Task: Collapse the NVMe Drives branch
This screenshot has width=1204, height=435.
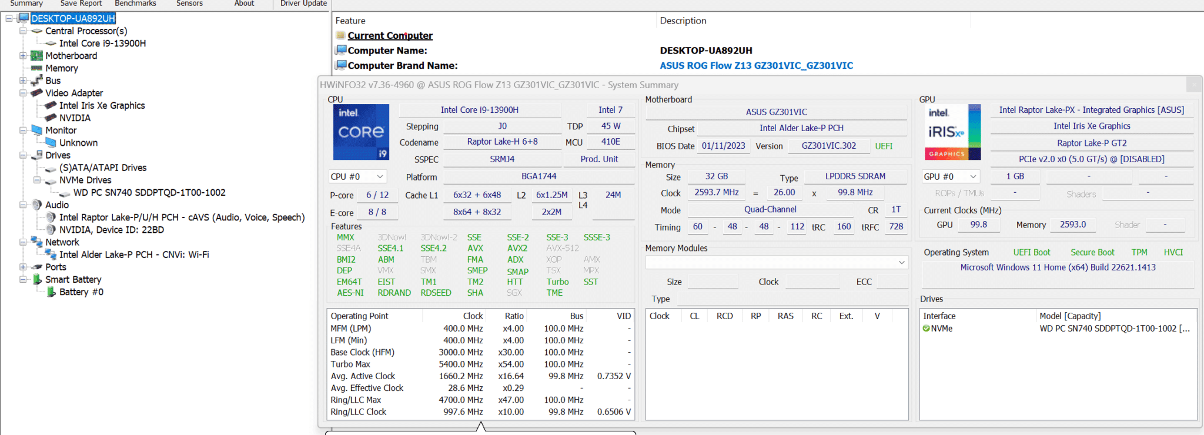Action: coord(37,180)
